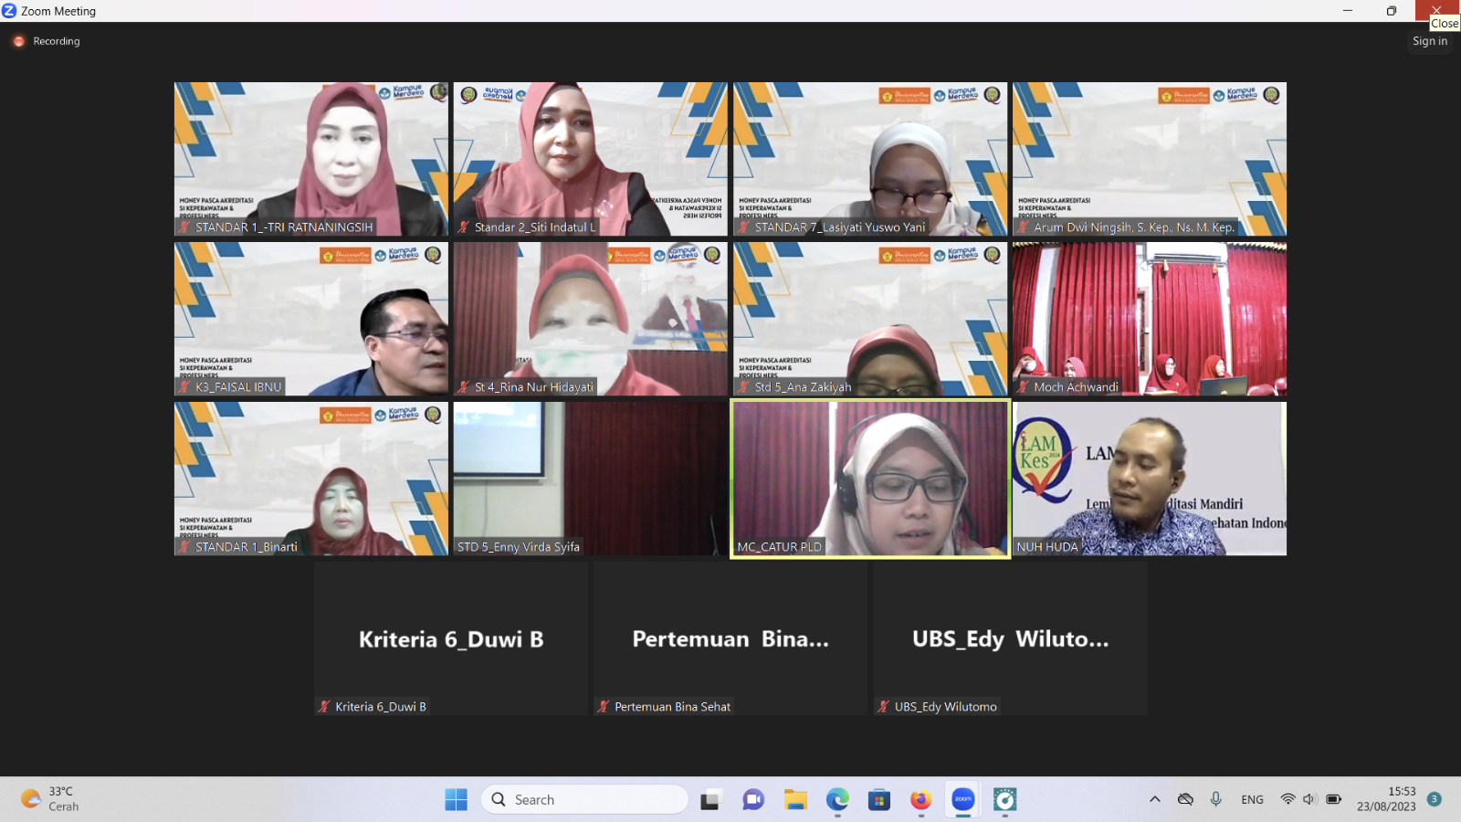Click Sign in at top right
This screenshot has width=1461, height=822.
pyautogui.click(x=1429, y=41)
